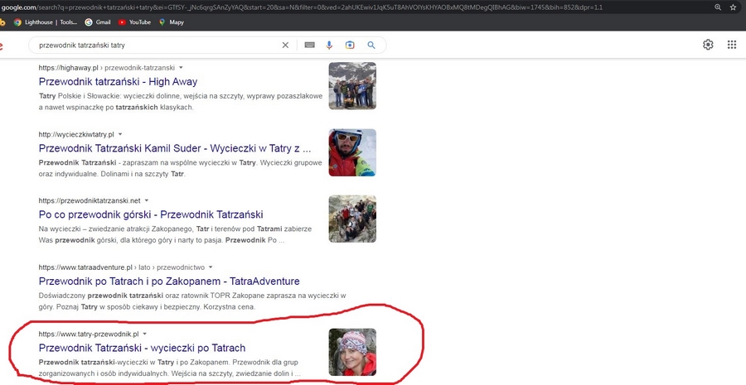Open Google settings gear
Screen dimensions: 746x385
tap(708, 45)
